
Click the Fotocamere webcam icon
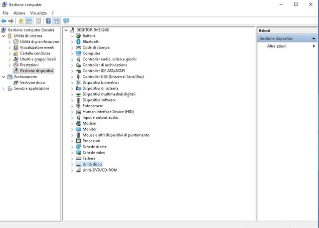78,106
